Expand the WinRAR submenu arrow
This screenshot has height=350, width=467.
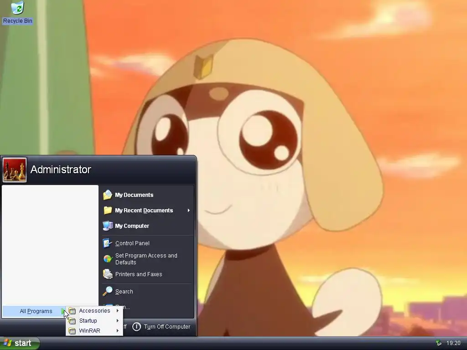tap(118, 331)
